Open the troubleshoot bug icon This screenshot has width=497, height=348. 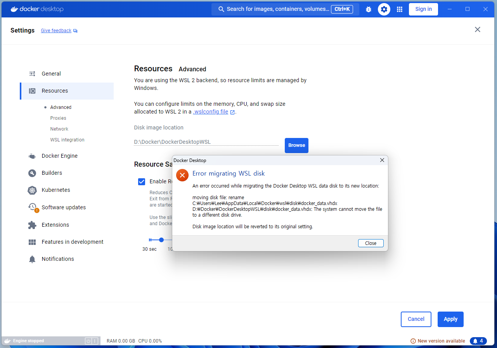coord(368,9)
